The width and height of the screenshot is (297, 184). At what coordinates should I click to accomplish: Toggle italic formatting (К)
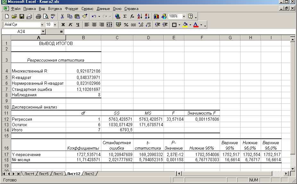(70, 25)
